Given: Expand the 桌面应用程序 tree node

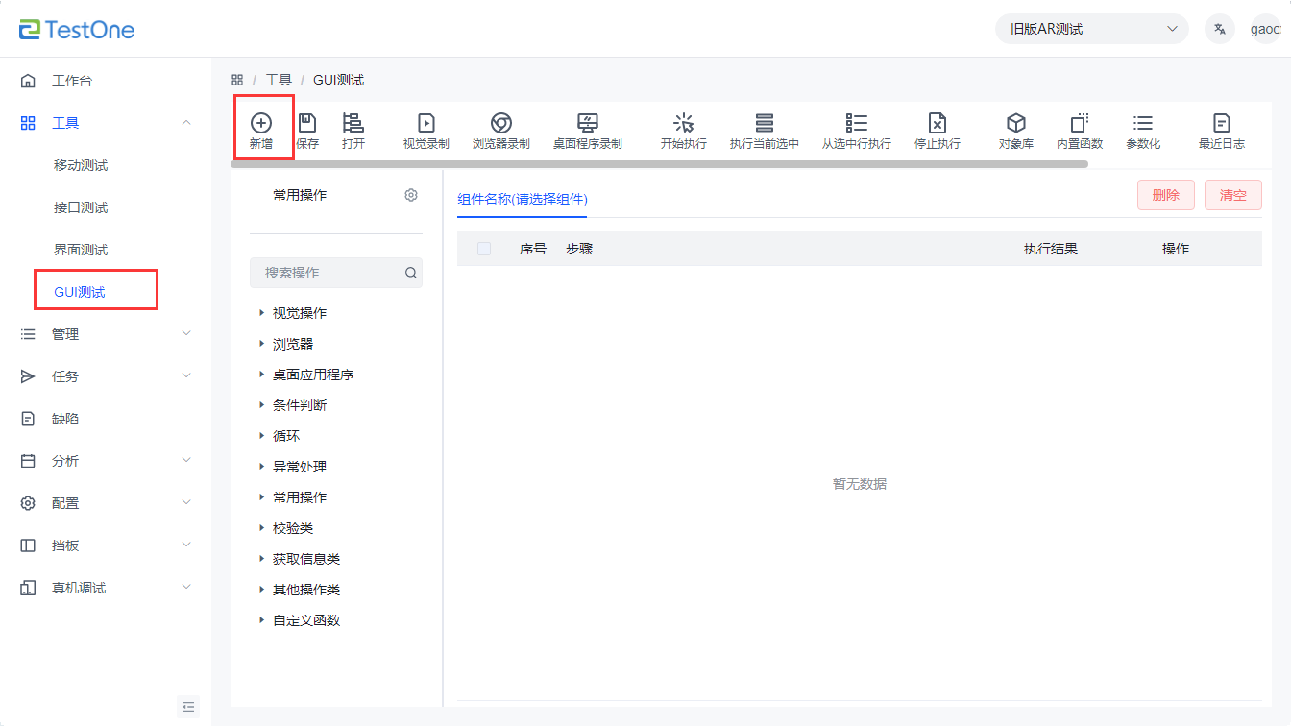Looking at the screenshot, I should (261, 375).
